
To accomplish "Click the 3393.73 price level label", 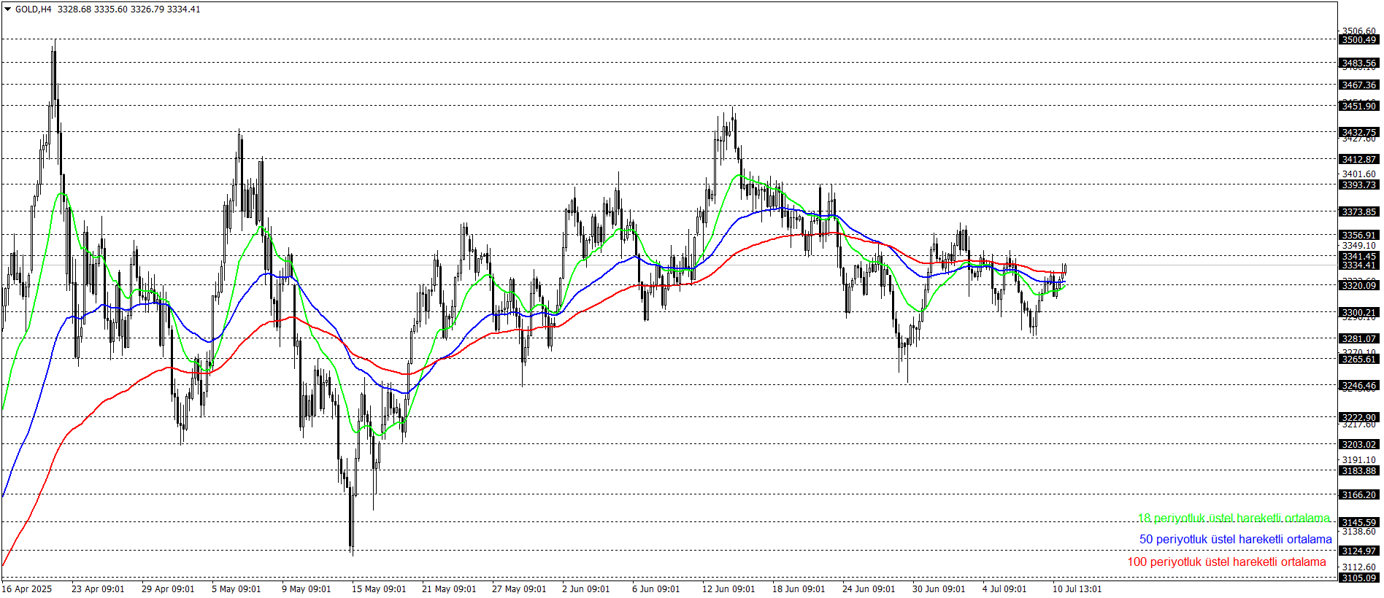I will pos(1359,185).
